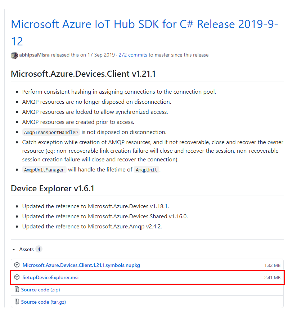288x317 pixels.
Task: Download Microsoft.Azure.Devices.Client.1.21.1.symbols.nupkg
Action: click(x=81, y=265)
